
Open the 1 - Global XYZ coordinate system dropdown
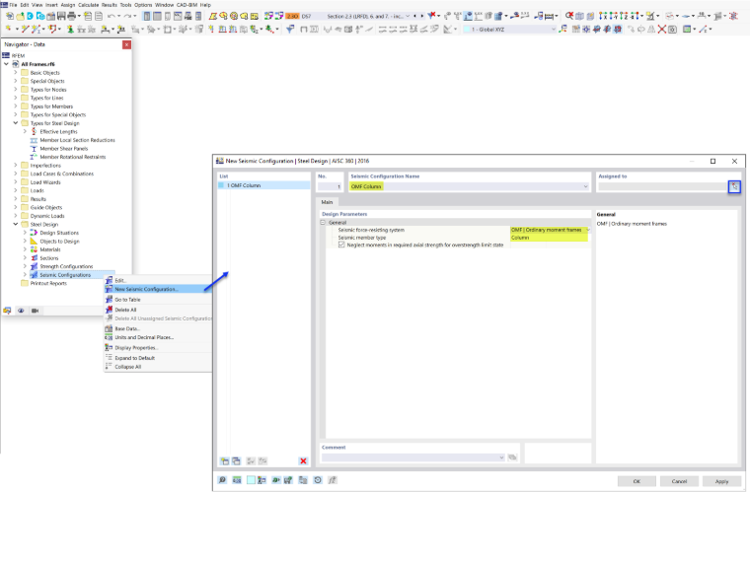click(554, 30)
